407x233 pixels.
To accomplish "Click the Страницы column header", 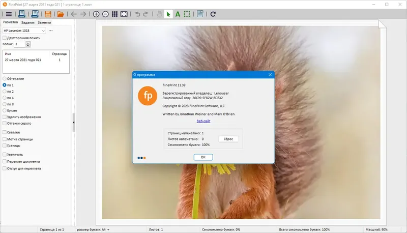I will [x=60, y=54].
